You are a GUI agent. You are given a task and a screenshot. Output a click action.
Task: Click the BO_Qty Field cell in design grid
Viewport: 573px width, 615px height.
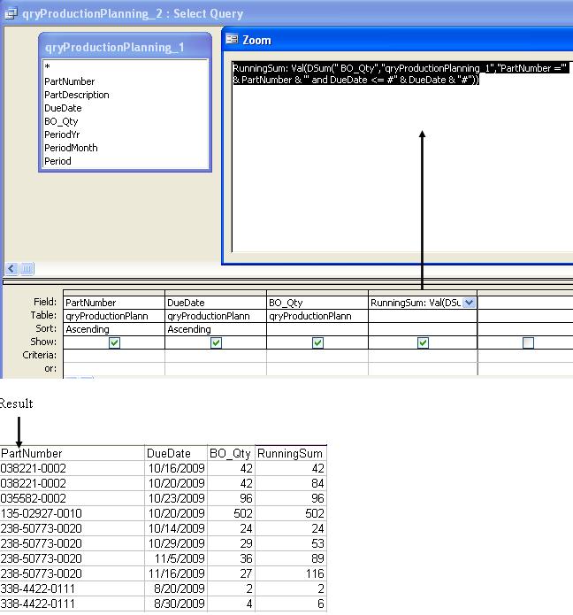(x=317, y=303)
